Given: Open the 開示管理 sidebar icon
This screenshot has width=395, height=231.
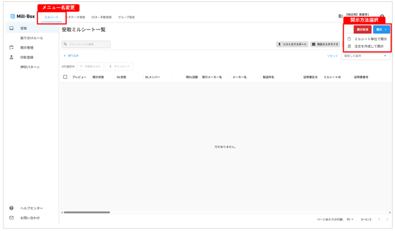Looking at the screenshot, I should pyautogui.click(x=12, y=48).
